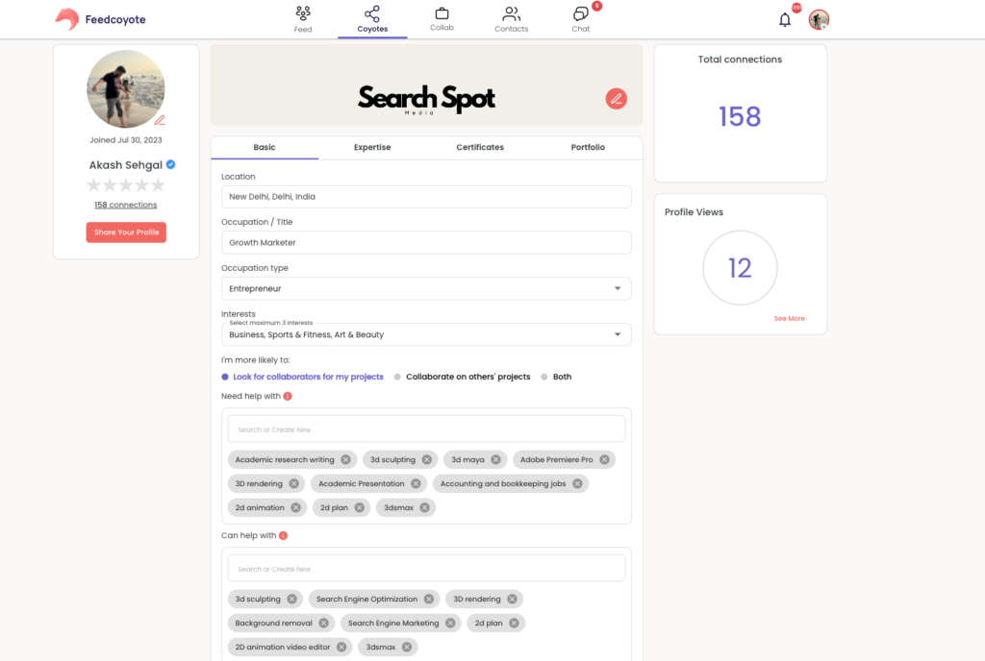The height and width of the screenshot is (661, 985).
Task: Click the Share Your Profile button
Action: [x=126, y=233]
